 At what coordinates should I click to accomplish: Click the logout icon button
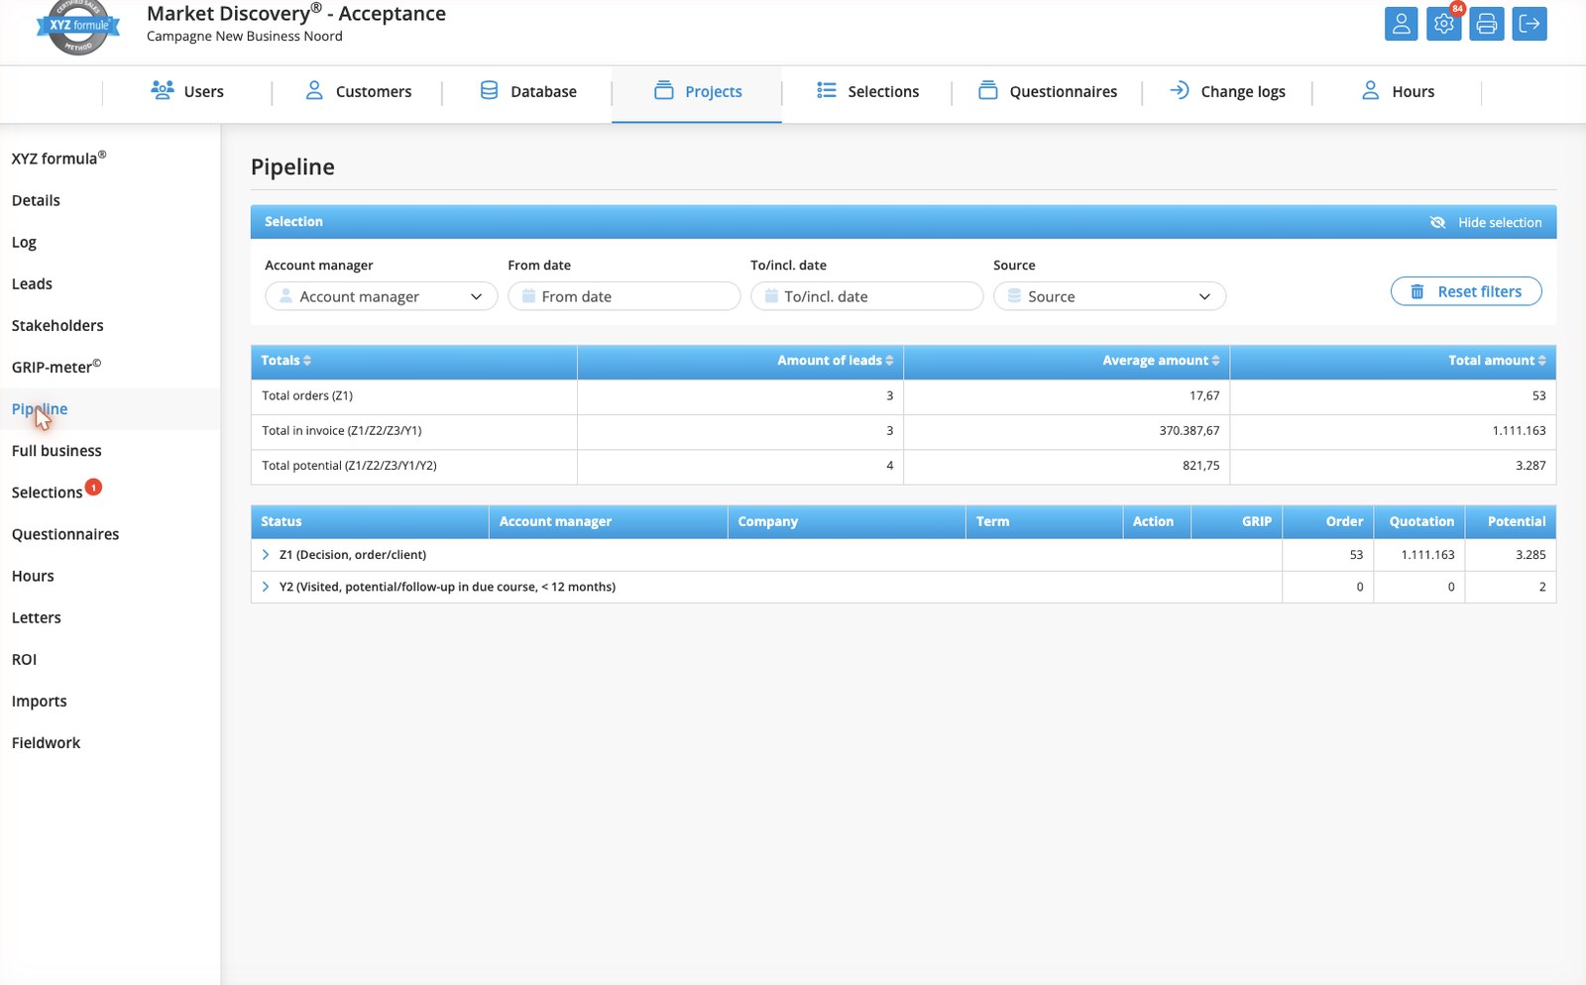(x=1529, y=24)
